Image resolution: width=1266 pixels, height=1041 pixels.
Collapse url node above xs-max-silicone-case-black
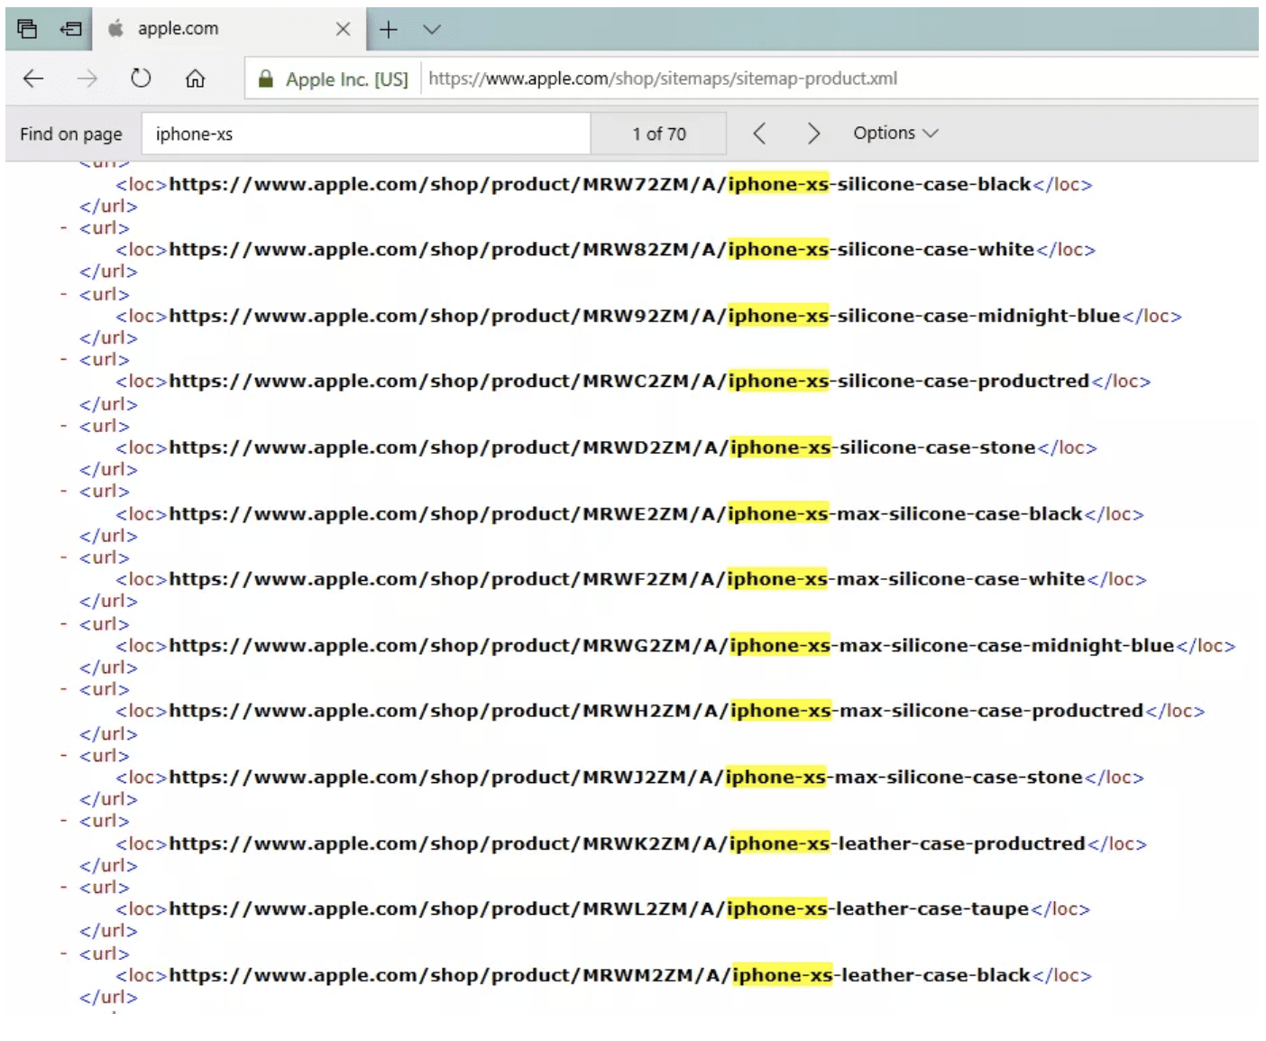click(x=63, y=492)
